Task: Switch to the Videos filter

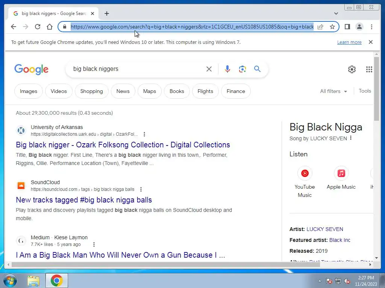Action: pyautogui.click(x=59, y=91)
